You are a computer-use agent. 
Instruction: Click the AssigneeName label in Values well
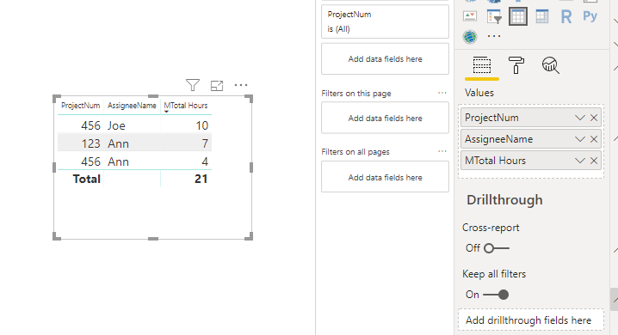pos(498,139)
